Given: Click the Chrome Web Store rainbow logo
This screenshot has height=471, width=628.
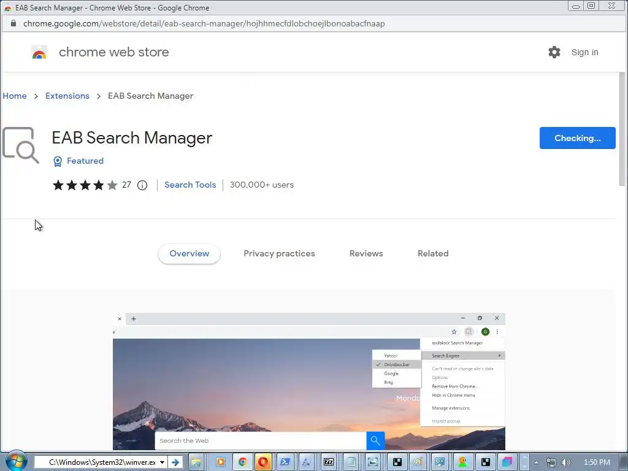Looking at the screenshot, I should tap(39, 53).
